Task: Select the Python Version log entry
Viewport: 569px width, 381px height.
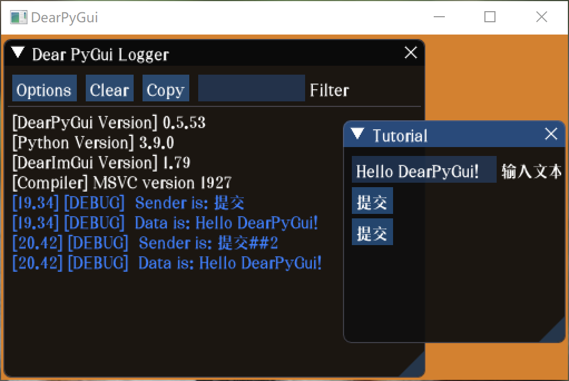Action: 90,143
